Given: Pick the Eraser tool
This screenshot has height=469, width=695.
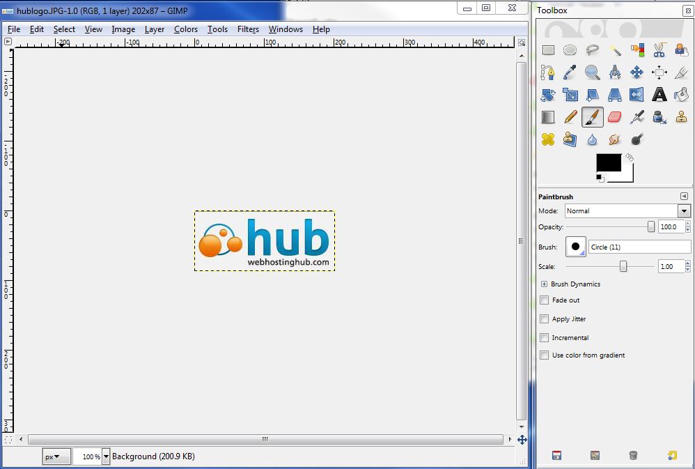Looking at the screenshot, I should 614,117.
